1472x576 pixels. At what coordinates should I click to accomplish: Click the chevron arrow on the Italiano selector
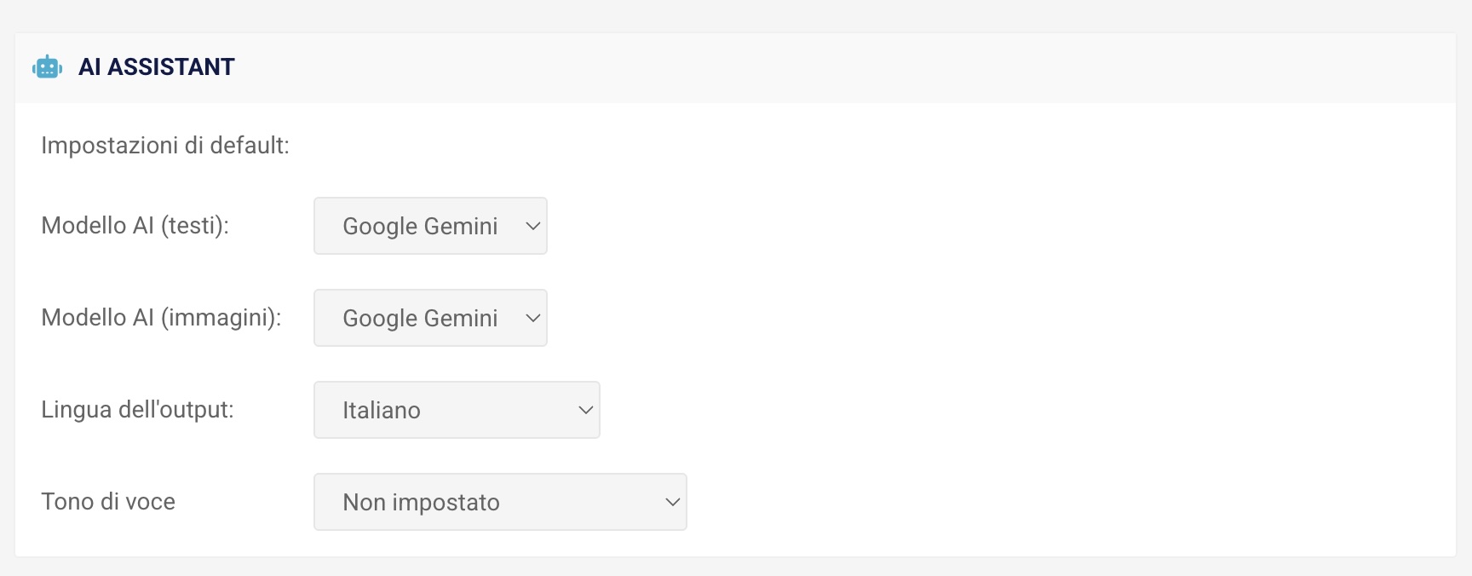pyautogui.click(x=586, y=410)
